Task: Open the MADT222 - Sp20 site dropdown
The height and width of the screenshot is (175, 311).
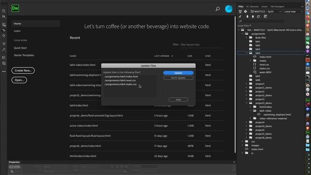Action: 266,12
